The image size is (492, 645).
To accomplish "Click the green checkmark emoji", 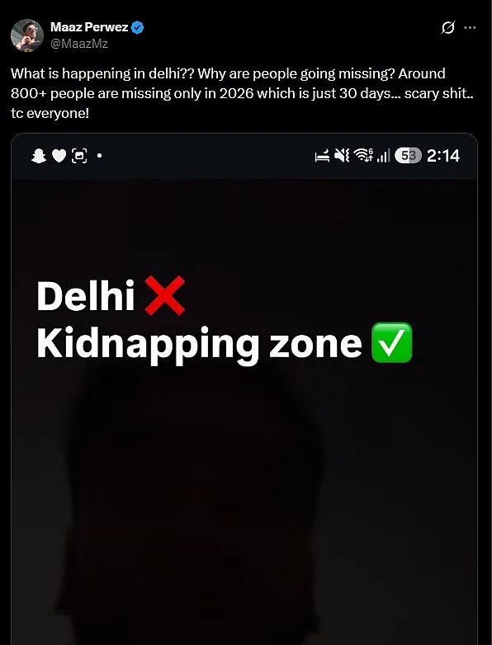I will tap(391, 342).
